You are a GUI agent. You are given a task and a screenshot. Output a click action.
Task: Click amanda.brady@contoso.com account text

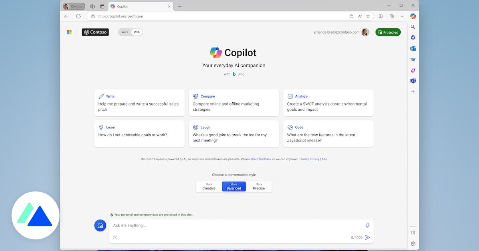click(336, 32)
